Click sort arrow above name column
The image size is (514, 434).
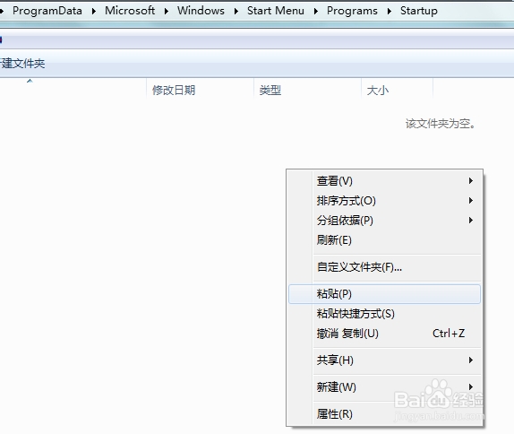pos(30,81)
